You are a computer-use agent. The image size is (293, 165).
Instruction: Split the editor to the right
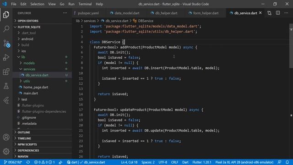(278, 13)
